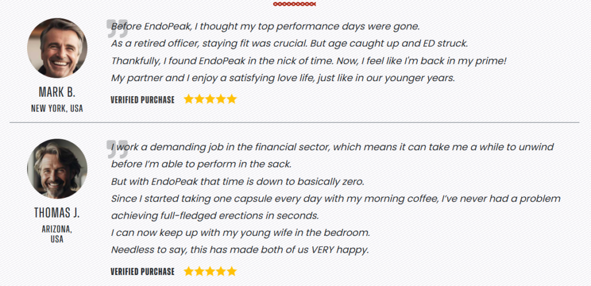Open Mark B.'s profile photo
This screenshot has width=591, height=286.
coord(57,48)
